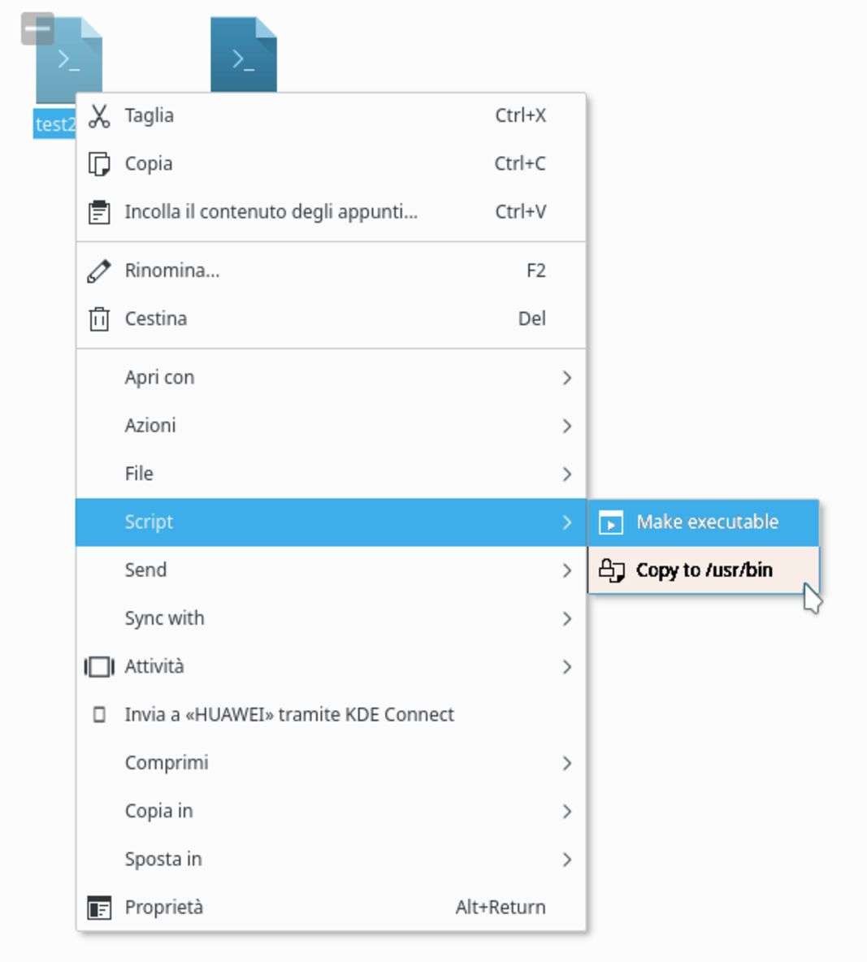Expand the Azioni submenu arrow

tap(566, 426)
